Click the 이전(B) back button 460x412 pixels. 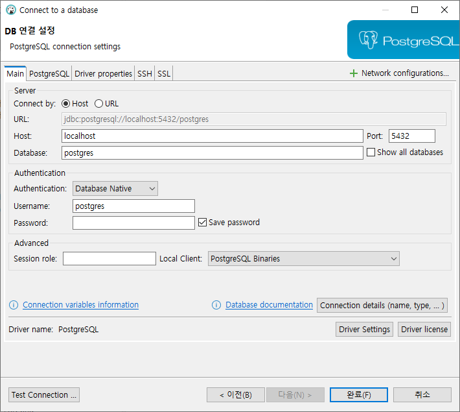pyautogui.click(x=236, y=394)
